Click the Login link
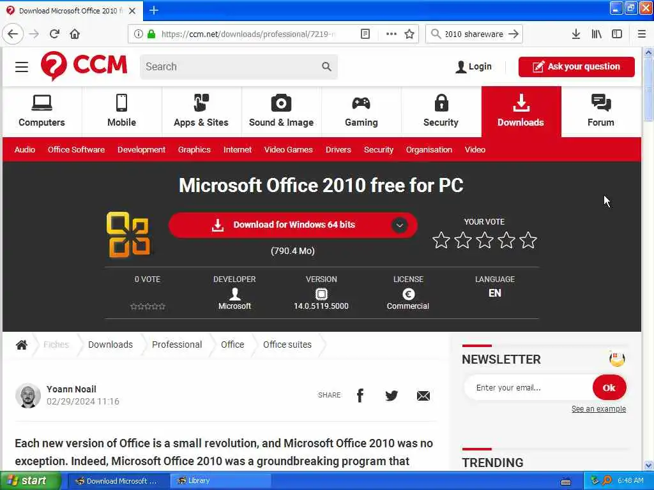 point(473,66)
